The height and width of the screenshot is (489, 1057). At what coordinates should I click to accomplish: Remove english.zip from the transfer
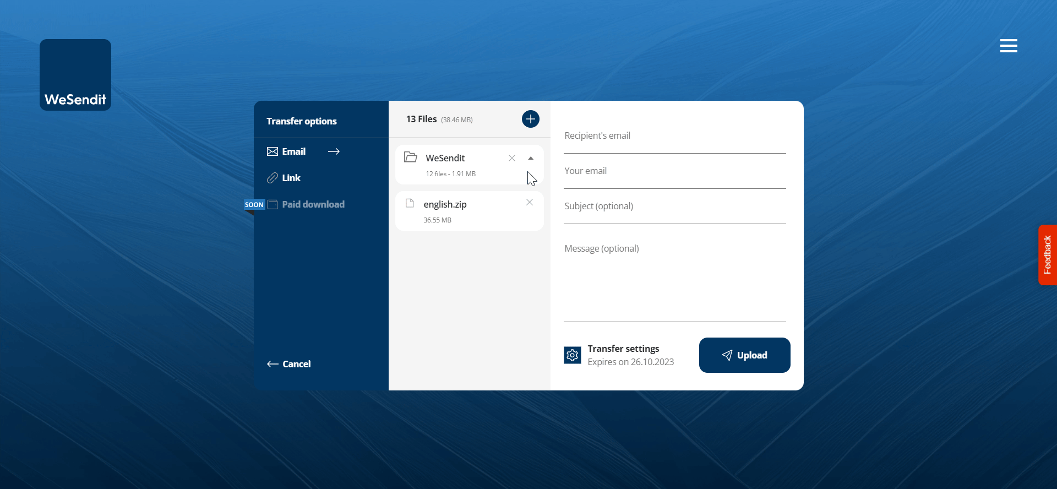pyautogui.click(x=530, y=202)
